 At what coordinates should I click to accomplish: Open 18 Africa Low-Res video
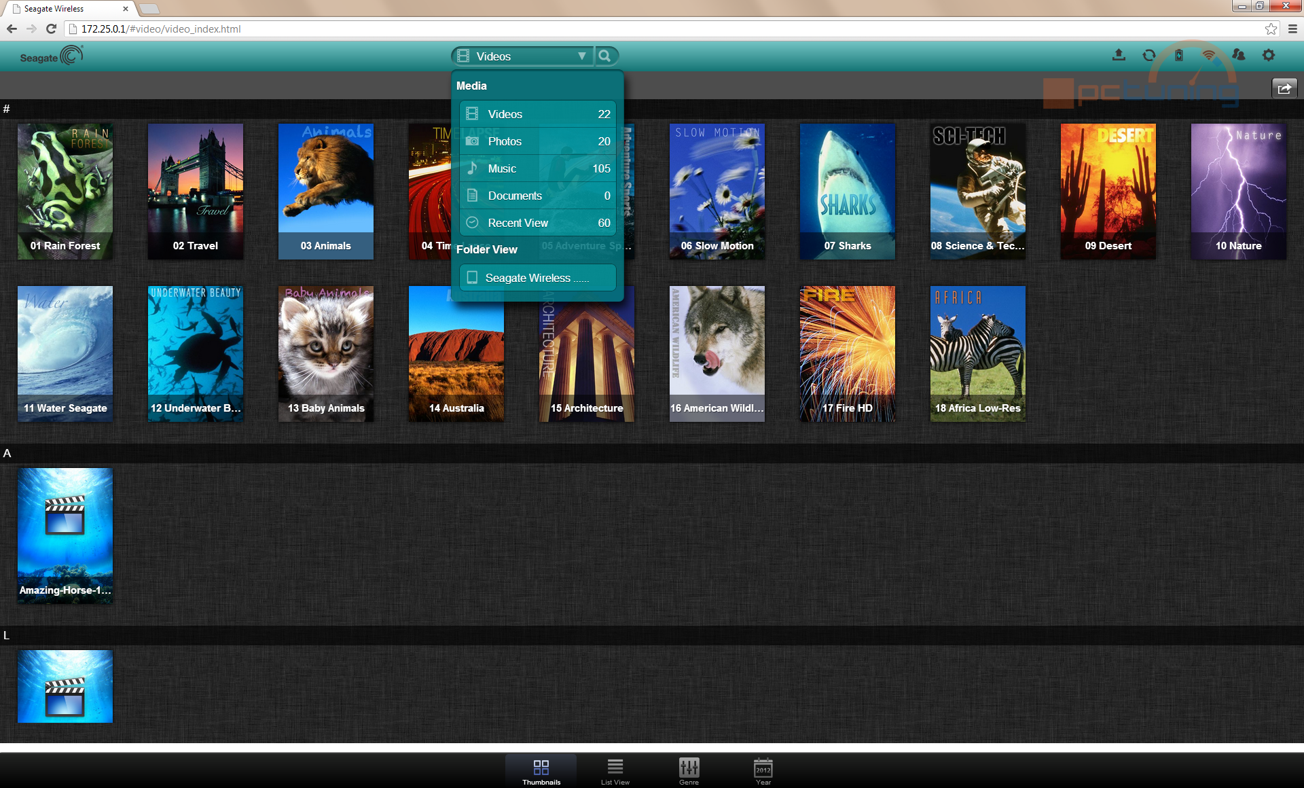pos(978,353)
